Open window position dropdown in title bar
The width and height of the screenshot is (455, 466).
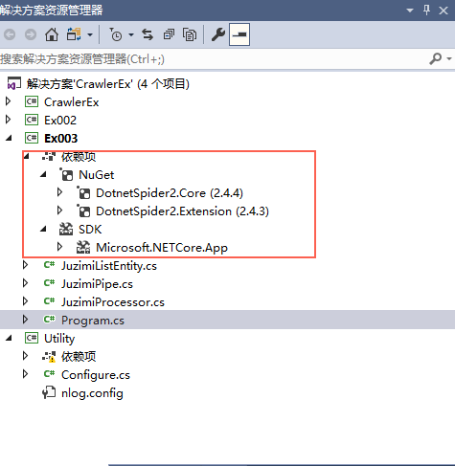(410, 11)
